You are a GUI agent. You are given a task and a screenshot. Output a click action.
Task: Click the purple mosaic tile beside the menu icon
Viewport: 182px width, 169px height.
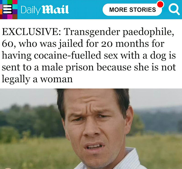tap(15, 12)
